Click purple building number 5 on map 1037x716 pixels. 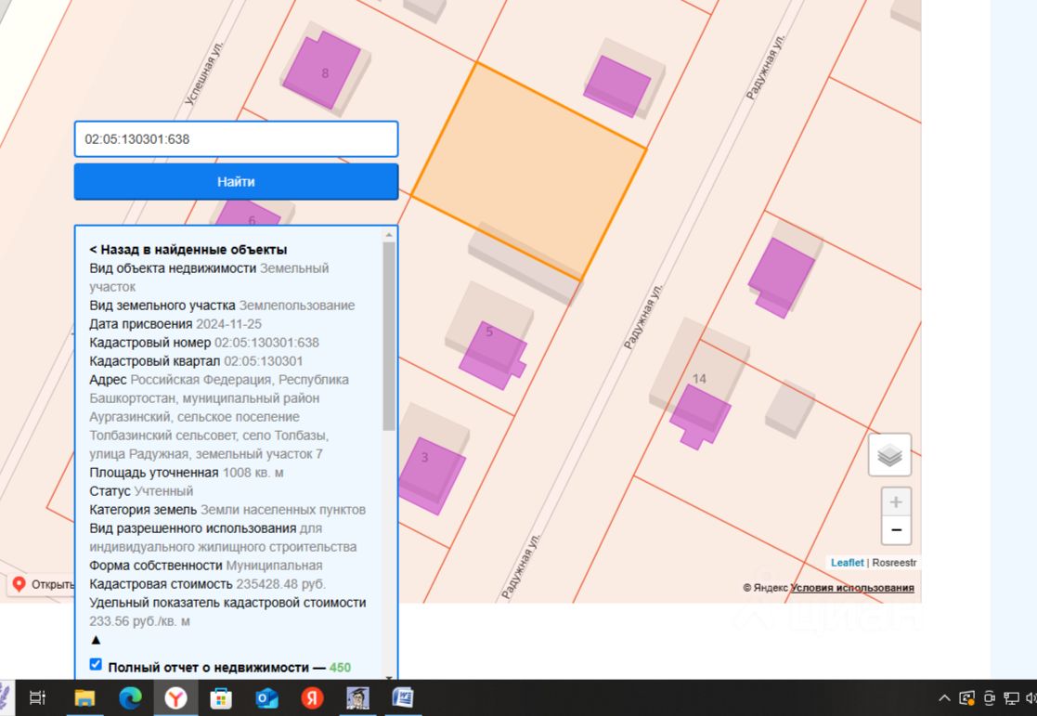[x=493, y=355]
